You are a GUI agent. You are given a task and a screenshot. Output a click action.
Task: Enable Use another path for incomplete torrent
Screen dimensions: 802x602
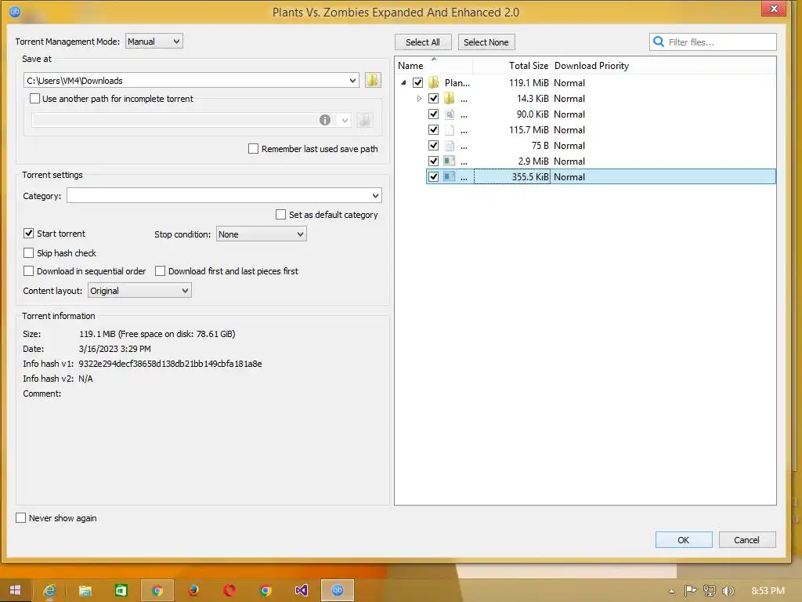click(34, 98)
